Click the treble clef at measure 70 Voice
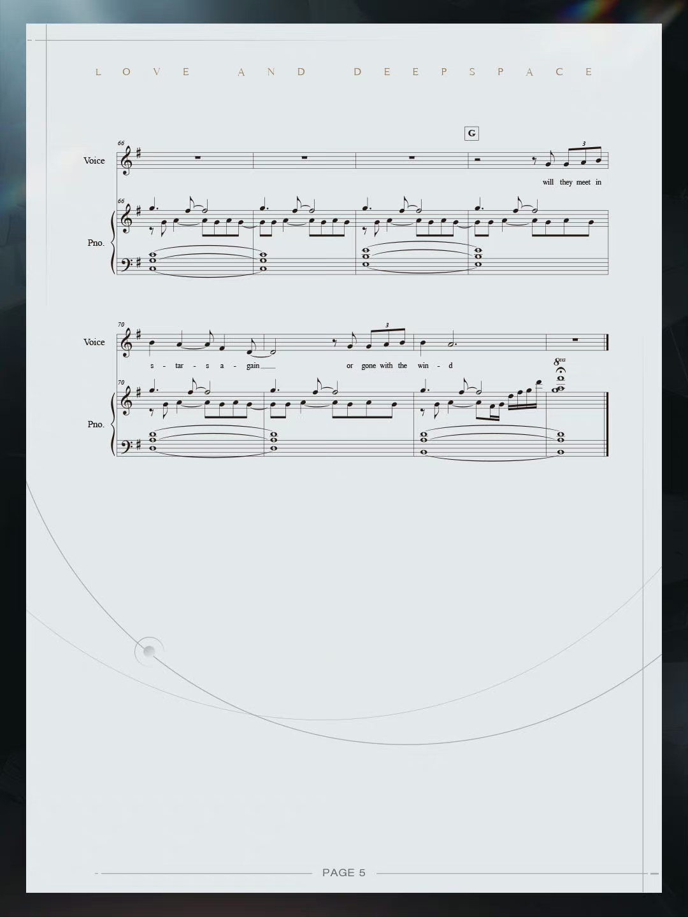Image resolution: width=688 pixels, height=917 pixels. 127,342
